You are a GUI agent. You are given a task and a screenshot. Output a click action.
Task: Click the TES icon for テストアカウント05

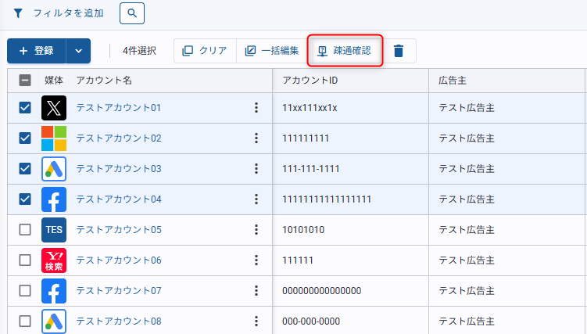point(54,230)
